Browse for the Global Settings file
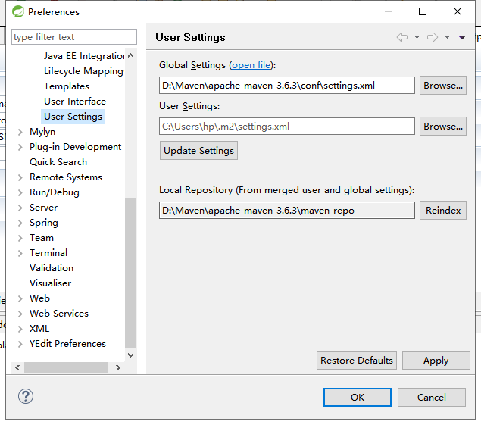This screenshot has width=481, height=425. pos(443,86)
